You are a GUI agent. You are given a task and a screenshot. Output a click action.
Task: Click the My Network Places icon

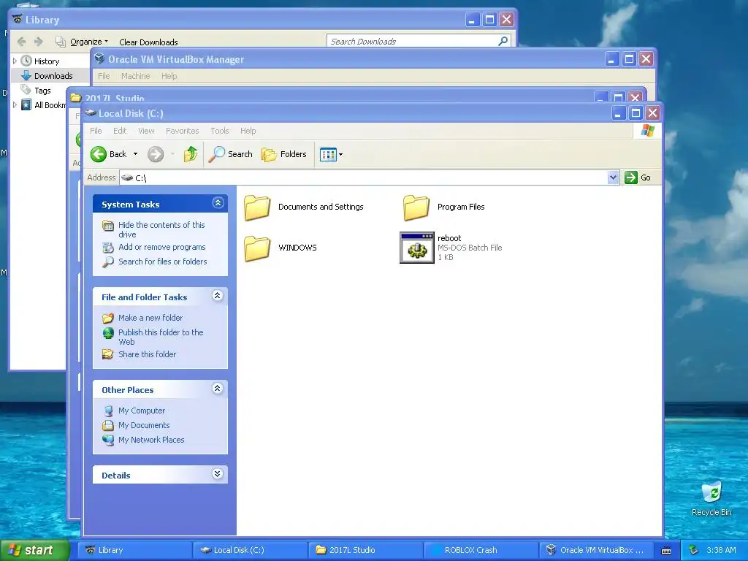108,440
